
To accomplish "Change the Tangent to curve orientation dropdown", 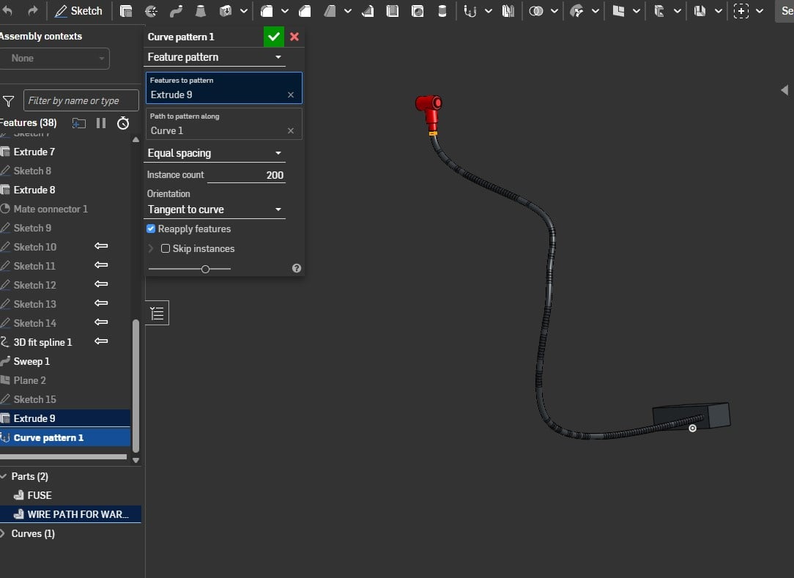I will click(215, 210).
